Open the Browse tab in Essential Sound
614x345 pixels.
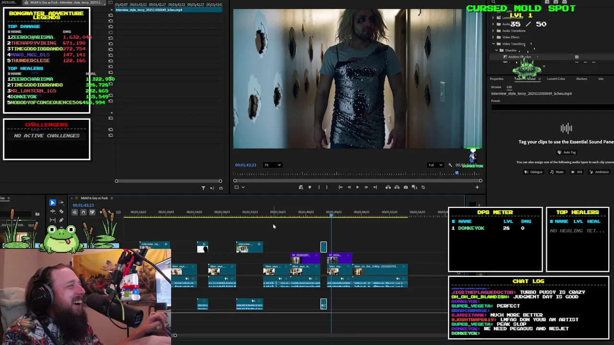point(496,87)
